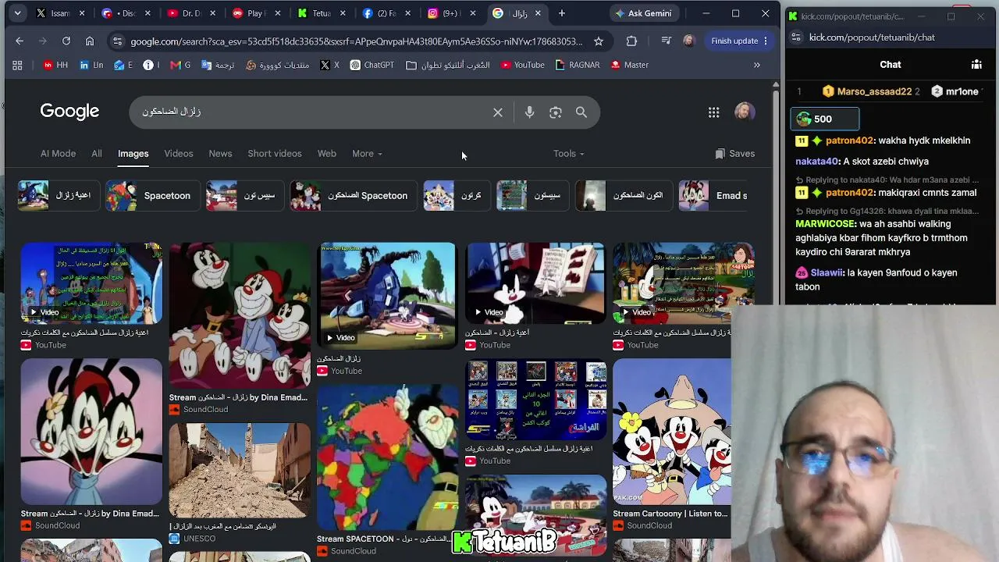Bookmark this page with the star
The width and height of the screenshot is (999, 562).
[599, 41]
